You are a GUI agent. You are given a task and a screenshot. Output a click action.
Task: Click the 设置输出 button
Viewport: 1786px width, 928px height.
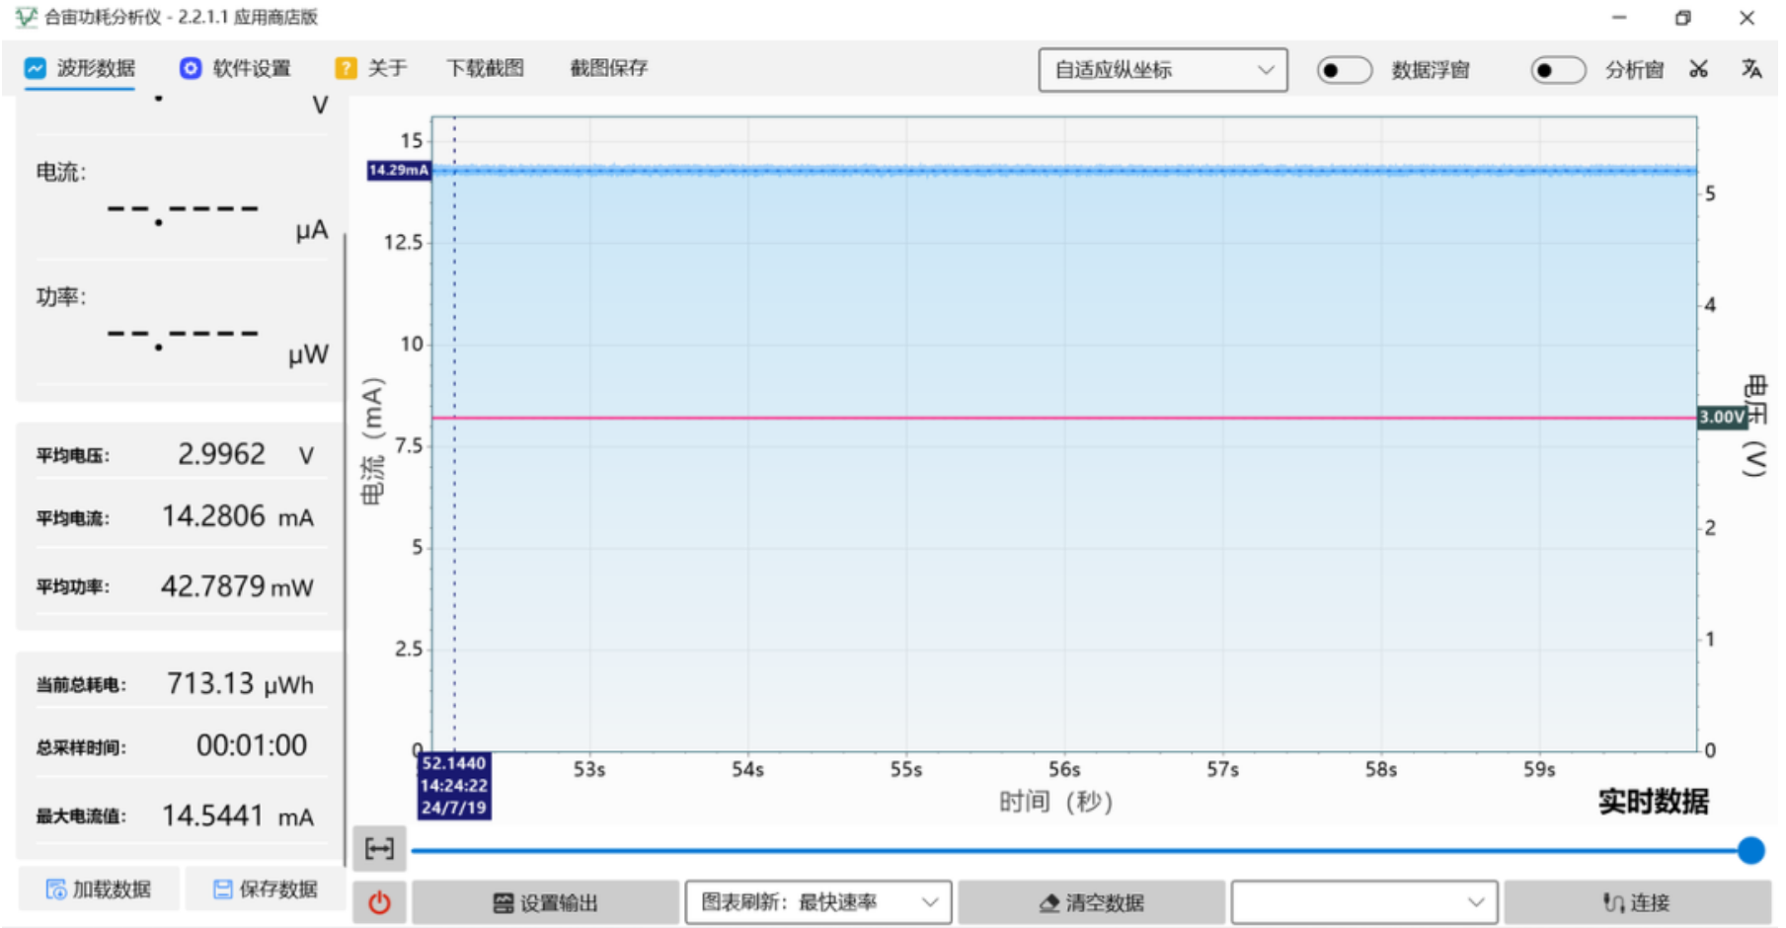coord(545,903)
